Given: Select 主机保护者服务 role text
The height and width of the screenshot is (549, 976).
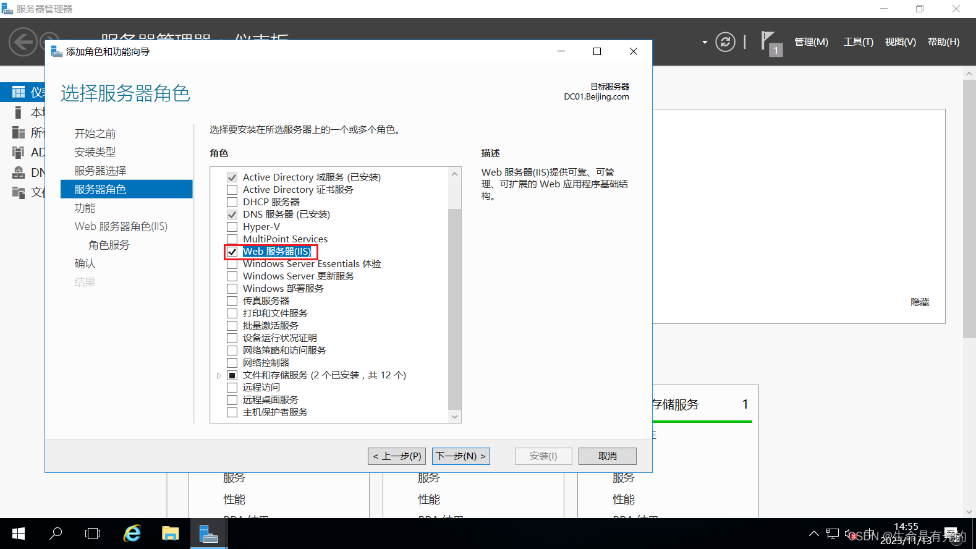Looking at the screenshot, I should 275,412.
